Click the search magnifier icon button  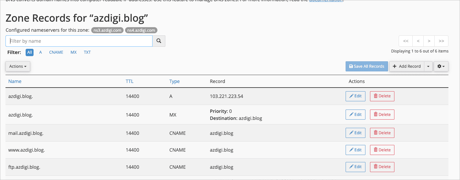coord(159,41)
